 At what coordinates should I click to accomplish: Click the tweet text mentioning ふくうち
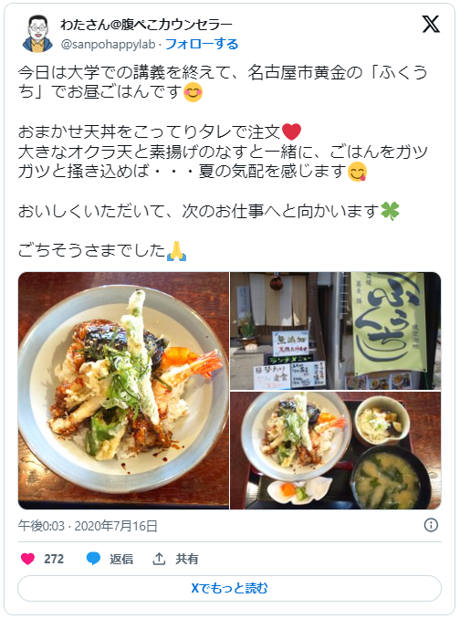223,82
